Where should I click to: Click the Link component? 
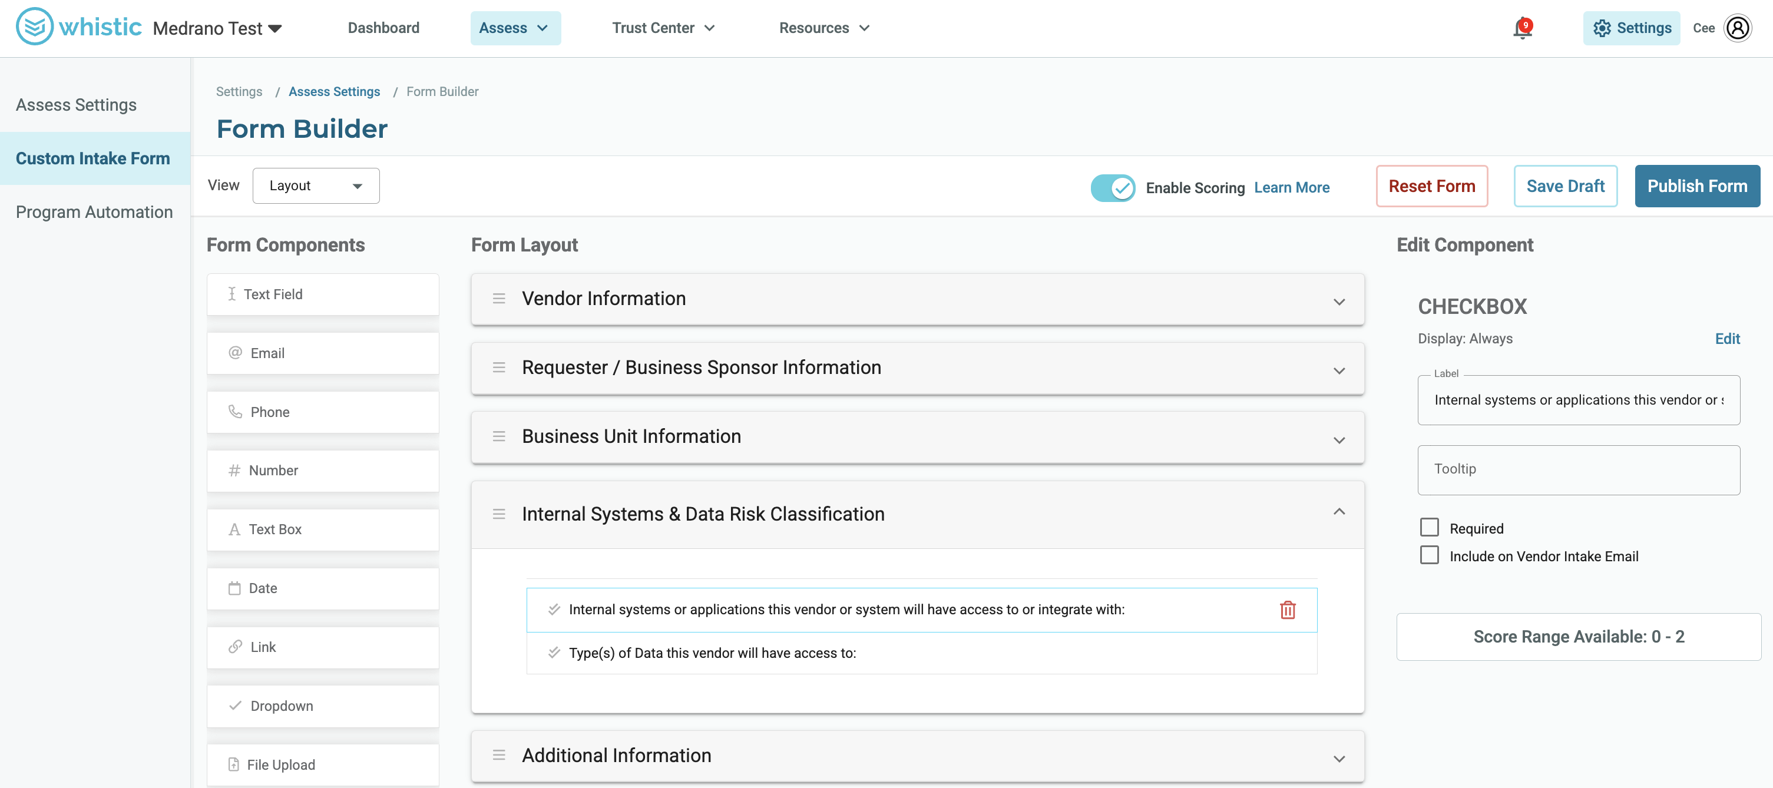[x=323, y=647]
